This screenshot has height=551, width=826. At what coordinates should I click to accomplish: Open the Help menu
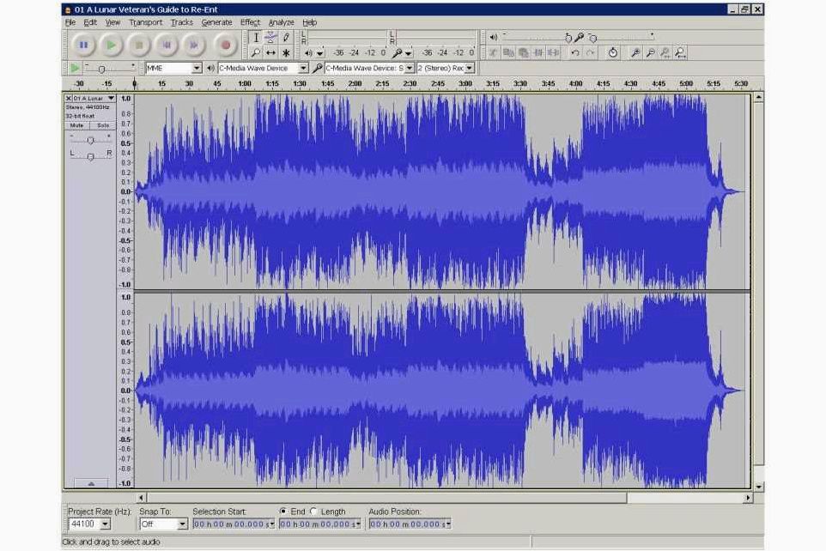[x=310, y=22]
